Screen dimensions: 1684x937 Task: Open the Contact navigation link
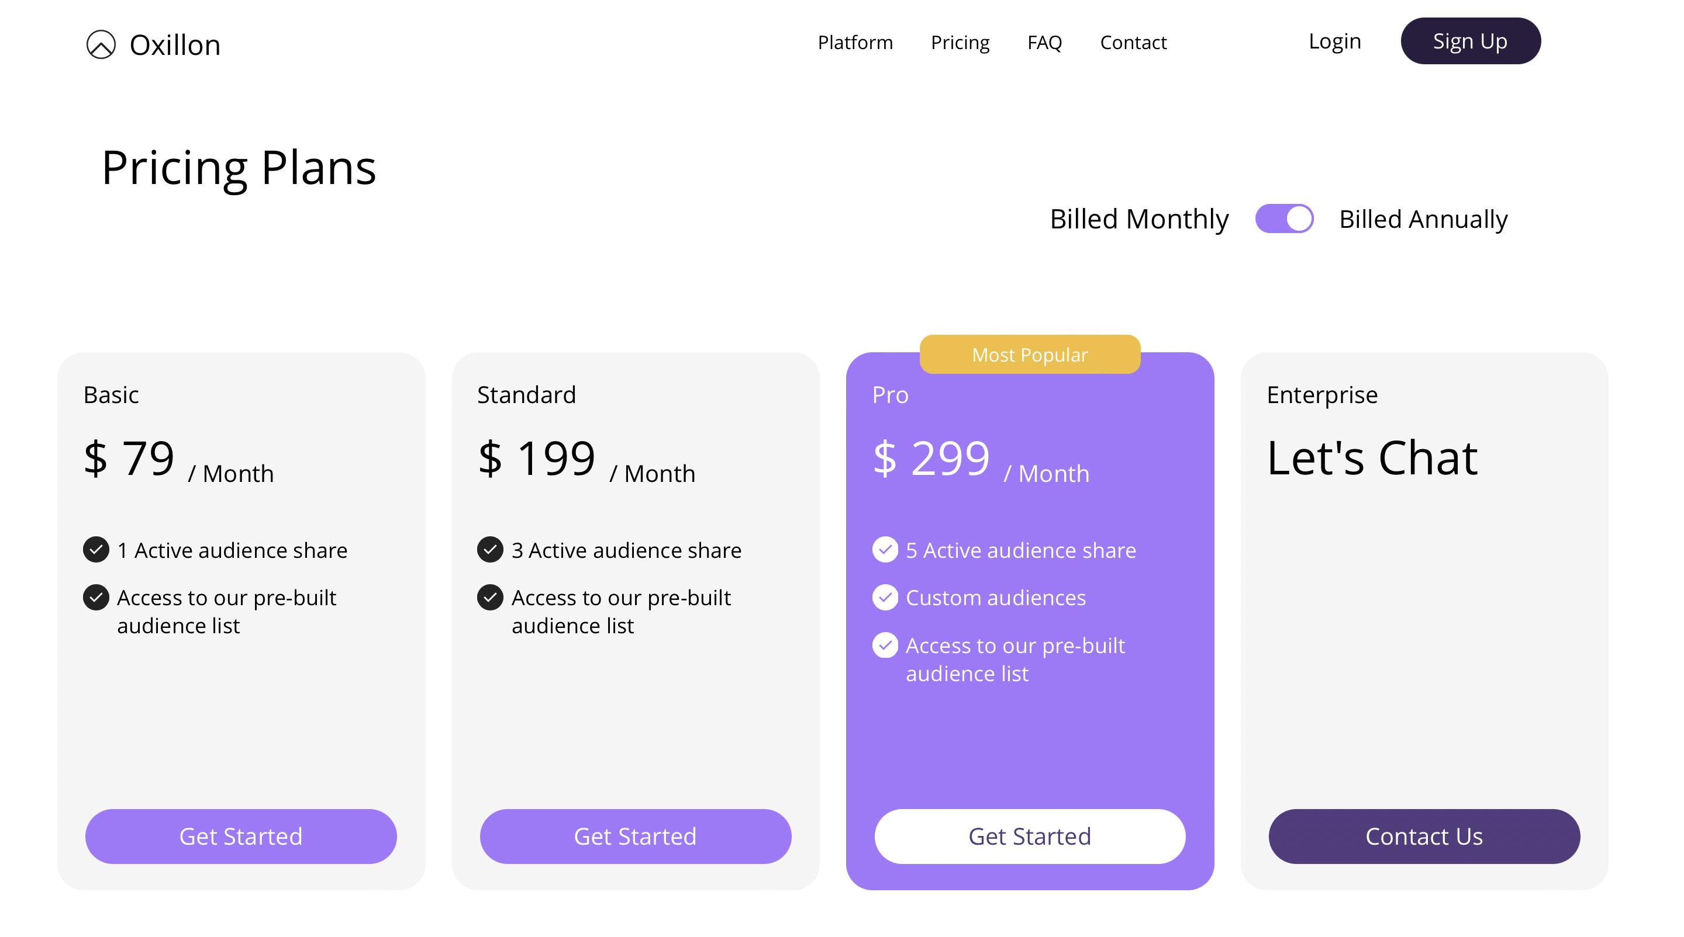[1133, 43]
